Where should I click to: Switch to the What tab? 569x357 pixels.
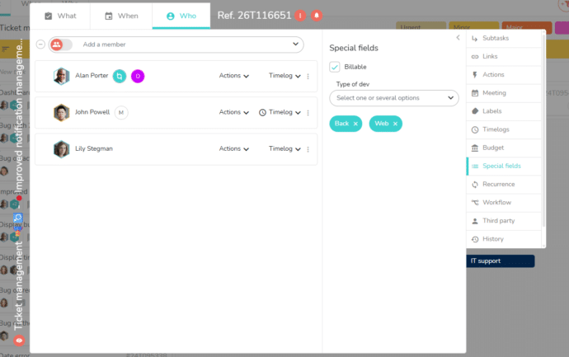[x=60, y=16]
